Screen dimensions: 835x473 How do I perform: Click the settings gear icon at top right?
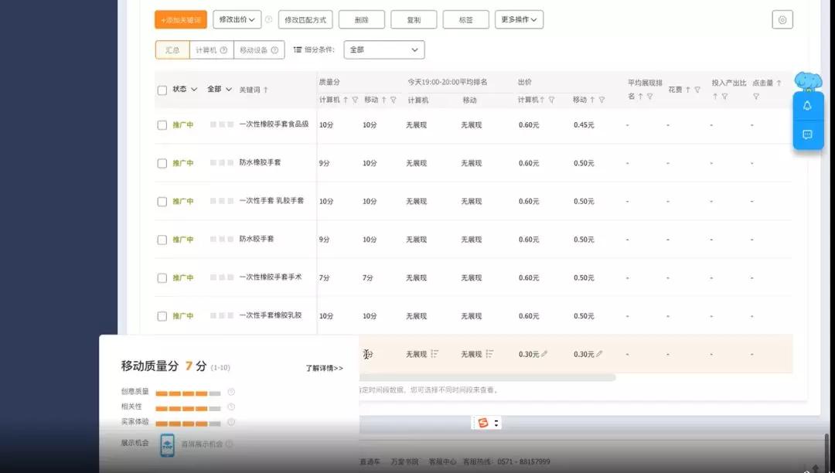782,19
